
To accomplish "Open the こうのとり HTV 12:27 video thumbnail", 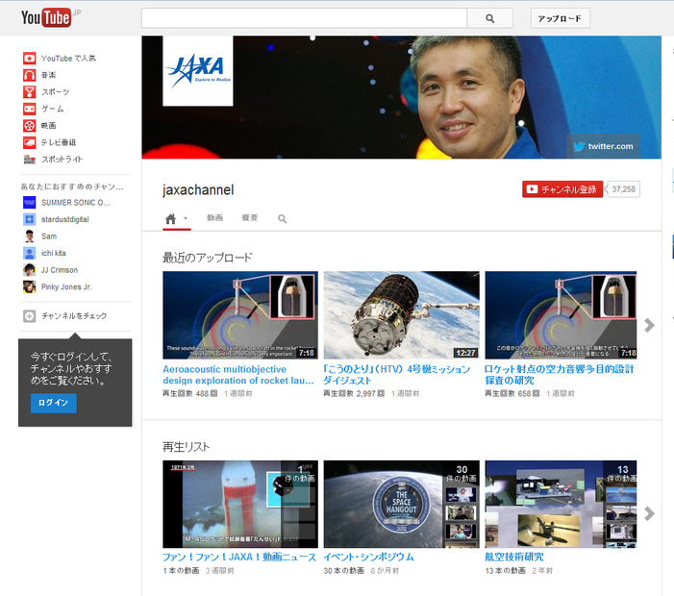I will tap(402, 315).
